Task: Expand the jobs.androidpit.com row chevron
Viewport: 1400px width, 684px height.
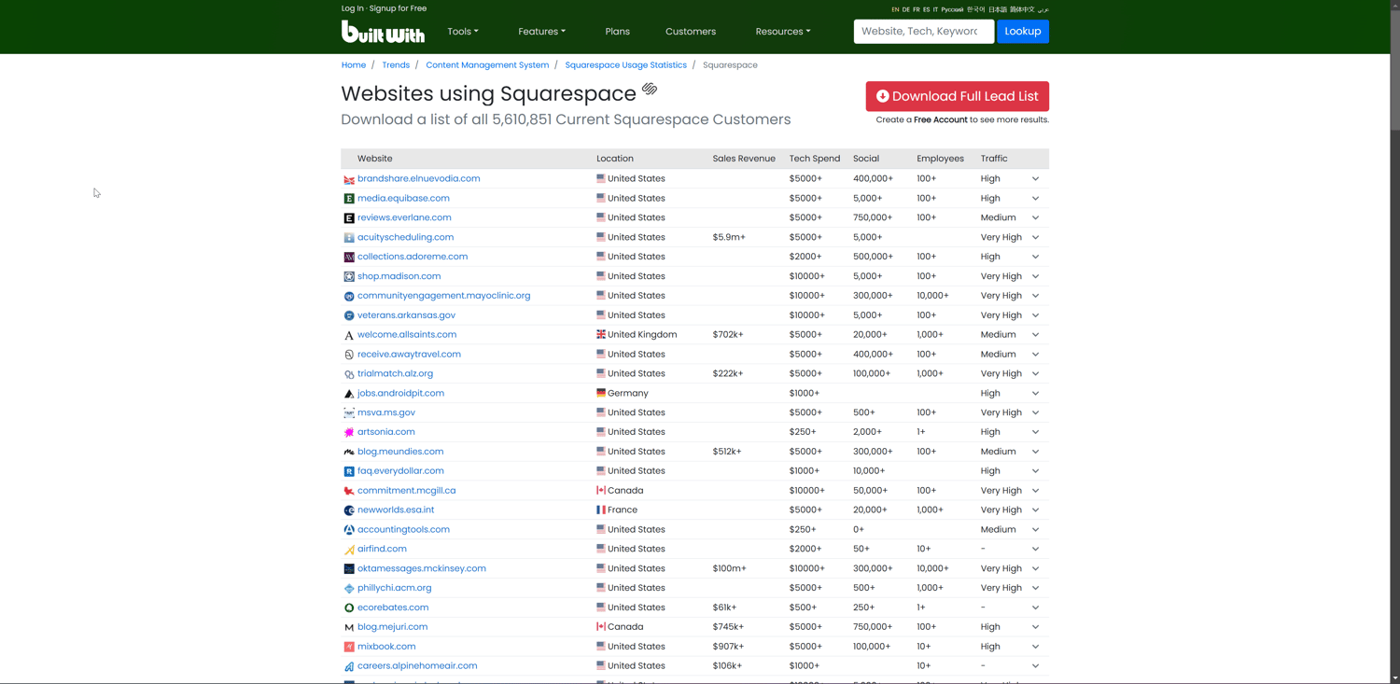Action: 1035,393
